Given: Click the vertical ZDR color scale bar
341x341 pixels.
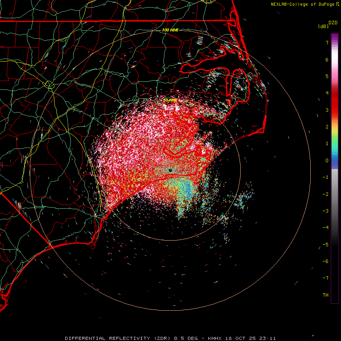Looking at the screenshot, I should (x=335, y=168).
